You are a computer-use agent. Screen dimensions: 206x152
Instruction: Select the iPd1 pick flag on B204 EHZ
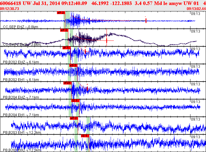[x=67, y=83]
